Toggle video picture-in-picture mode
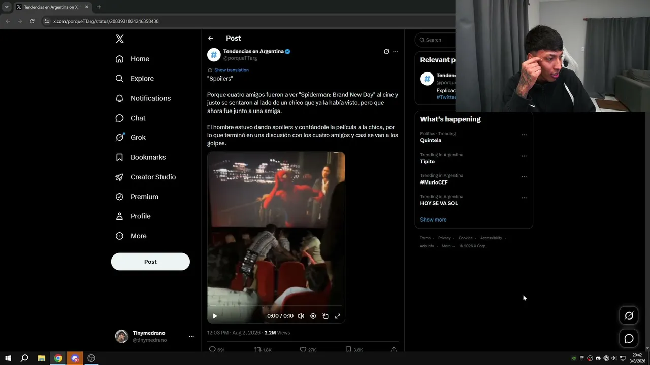650x365 pixels. 326,316
